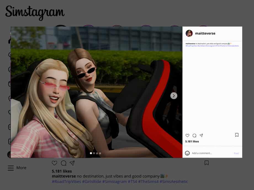This screenshot has width=254, height=190.
Task: Open the emoji picker in the comment box
Action: (187, 153)
